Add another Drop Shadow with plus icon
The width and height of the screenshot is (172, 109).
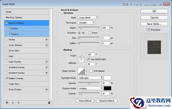click(47, 89)
